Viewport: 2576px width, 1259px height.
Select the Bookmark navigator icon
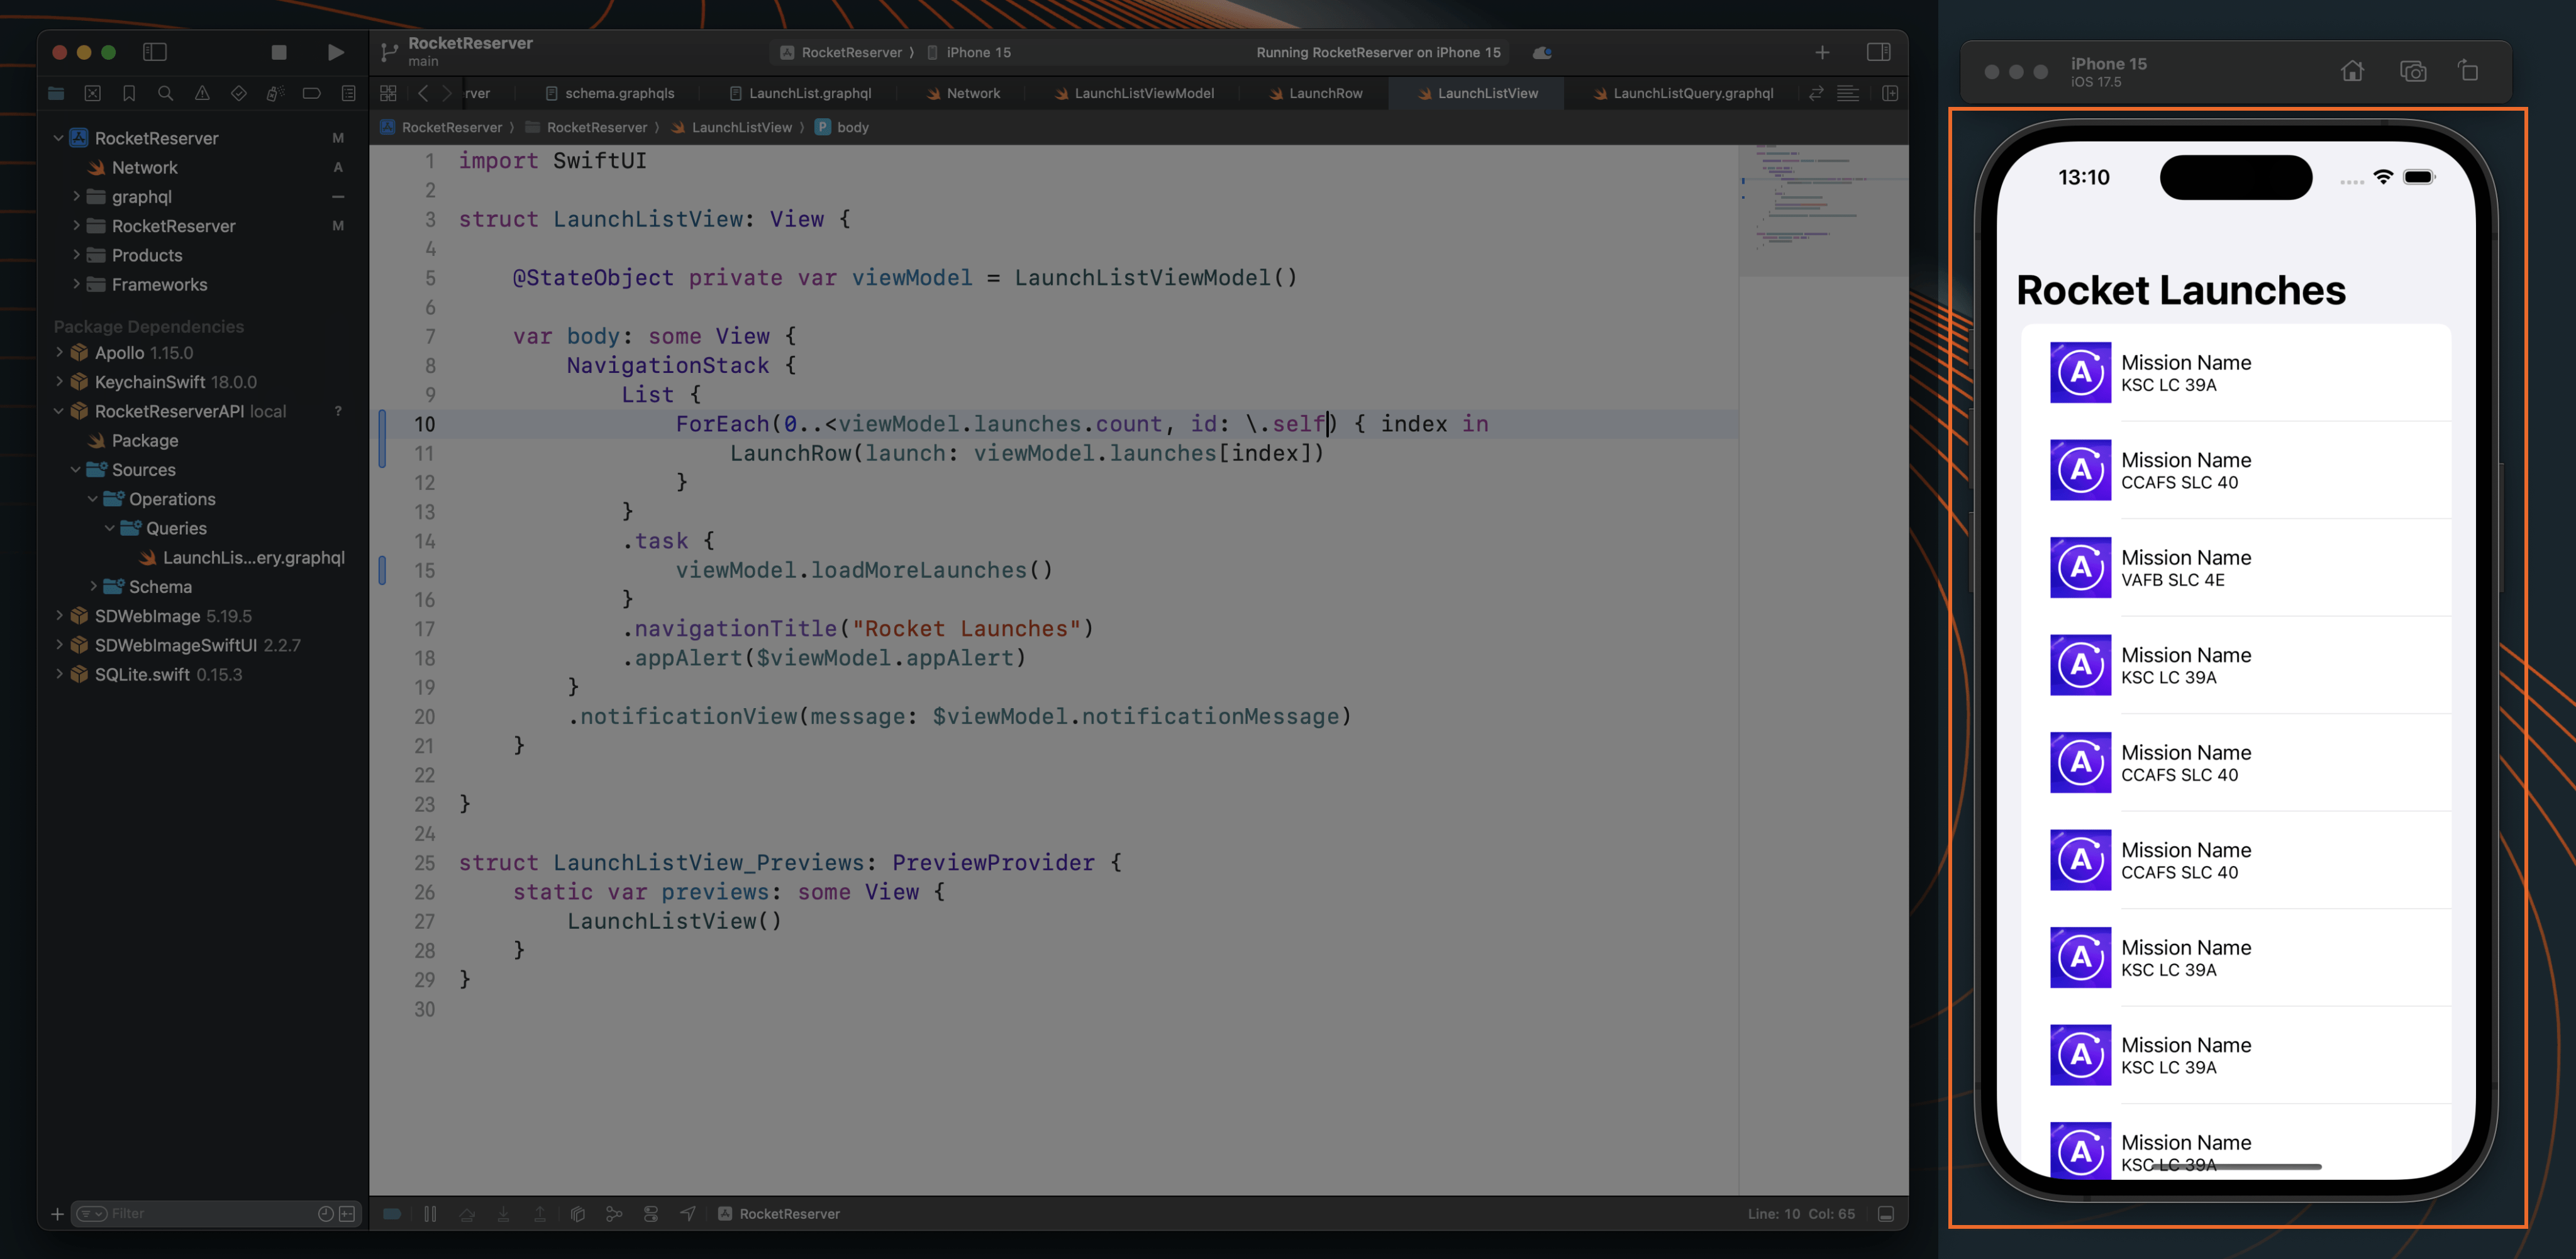coord(129,93)
